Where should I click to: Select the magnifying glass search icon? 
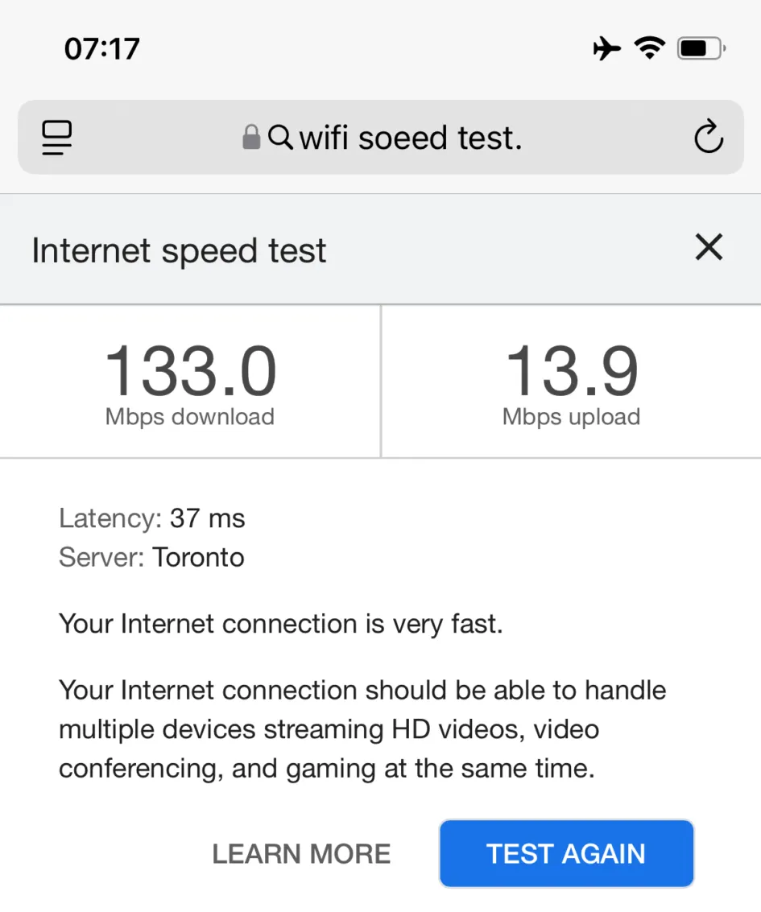pyautogui.click(x=280, y=137)
